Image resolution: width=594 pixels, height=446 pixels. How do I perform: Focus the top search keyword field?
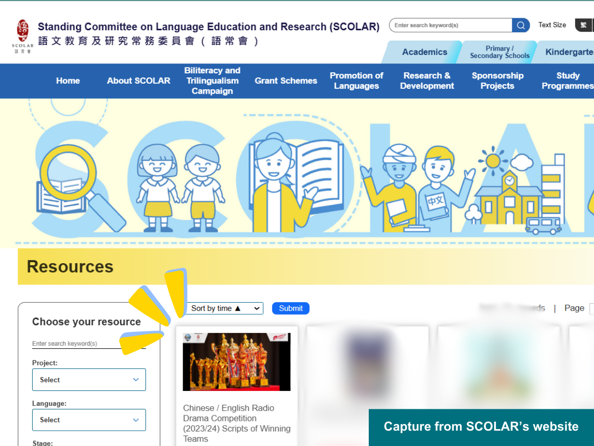pyautogui.click(x=451, y=25)
